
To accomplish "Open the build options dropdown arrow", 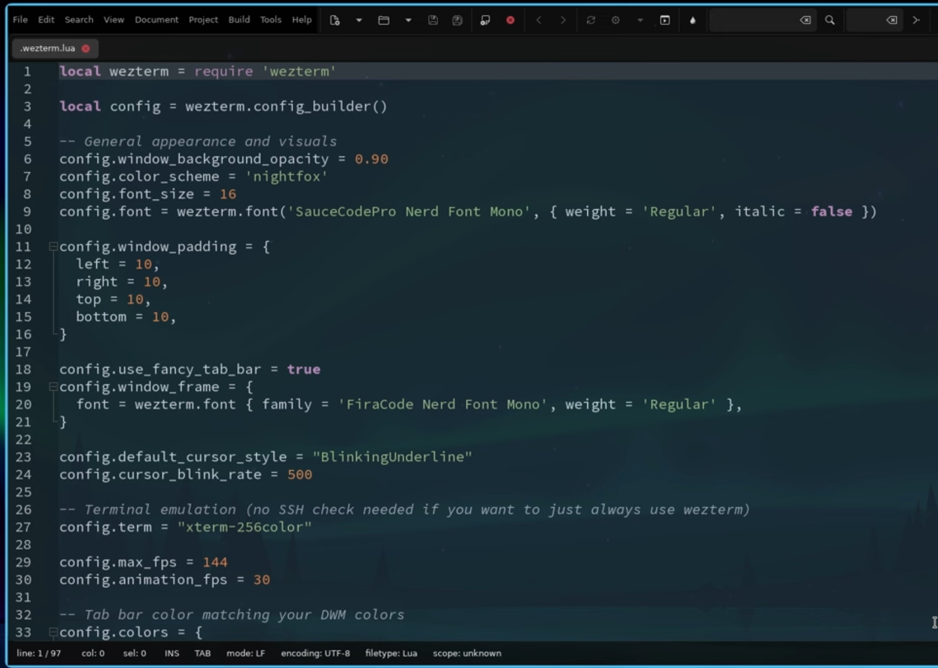I will click(640, 20).
